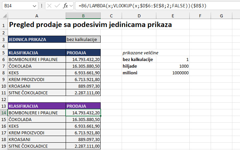Click the dark blue KLASIFIKACIJA header in row 5
240x150 pixels.
(x=37, y=53)
